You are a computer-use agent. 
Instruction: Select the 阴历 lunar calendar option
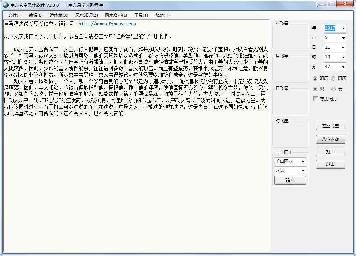coord(333,79)
